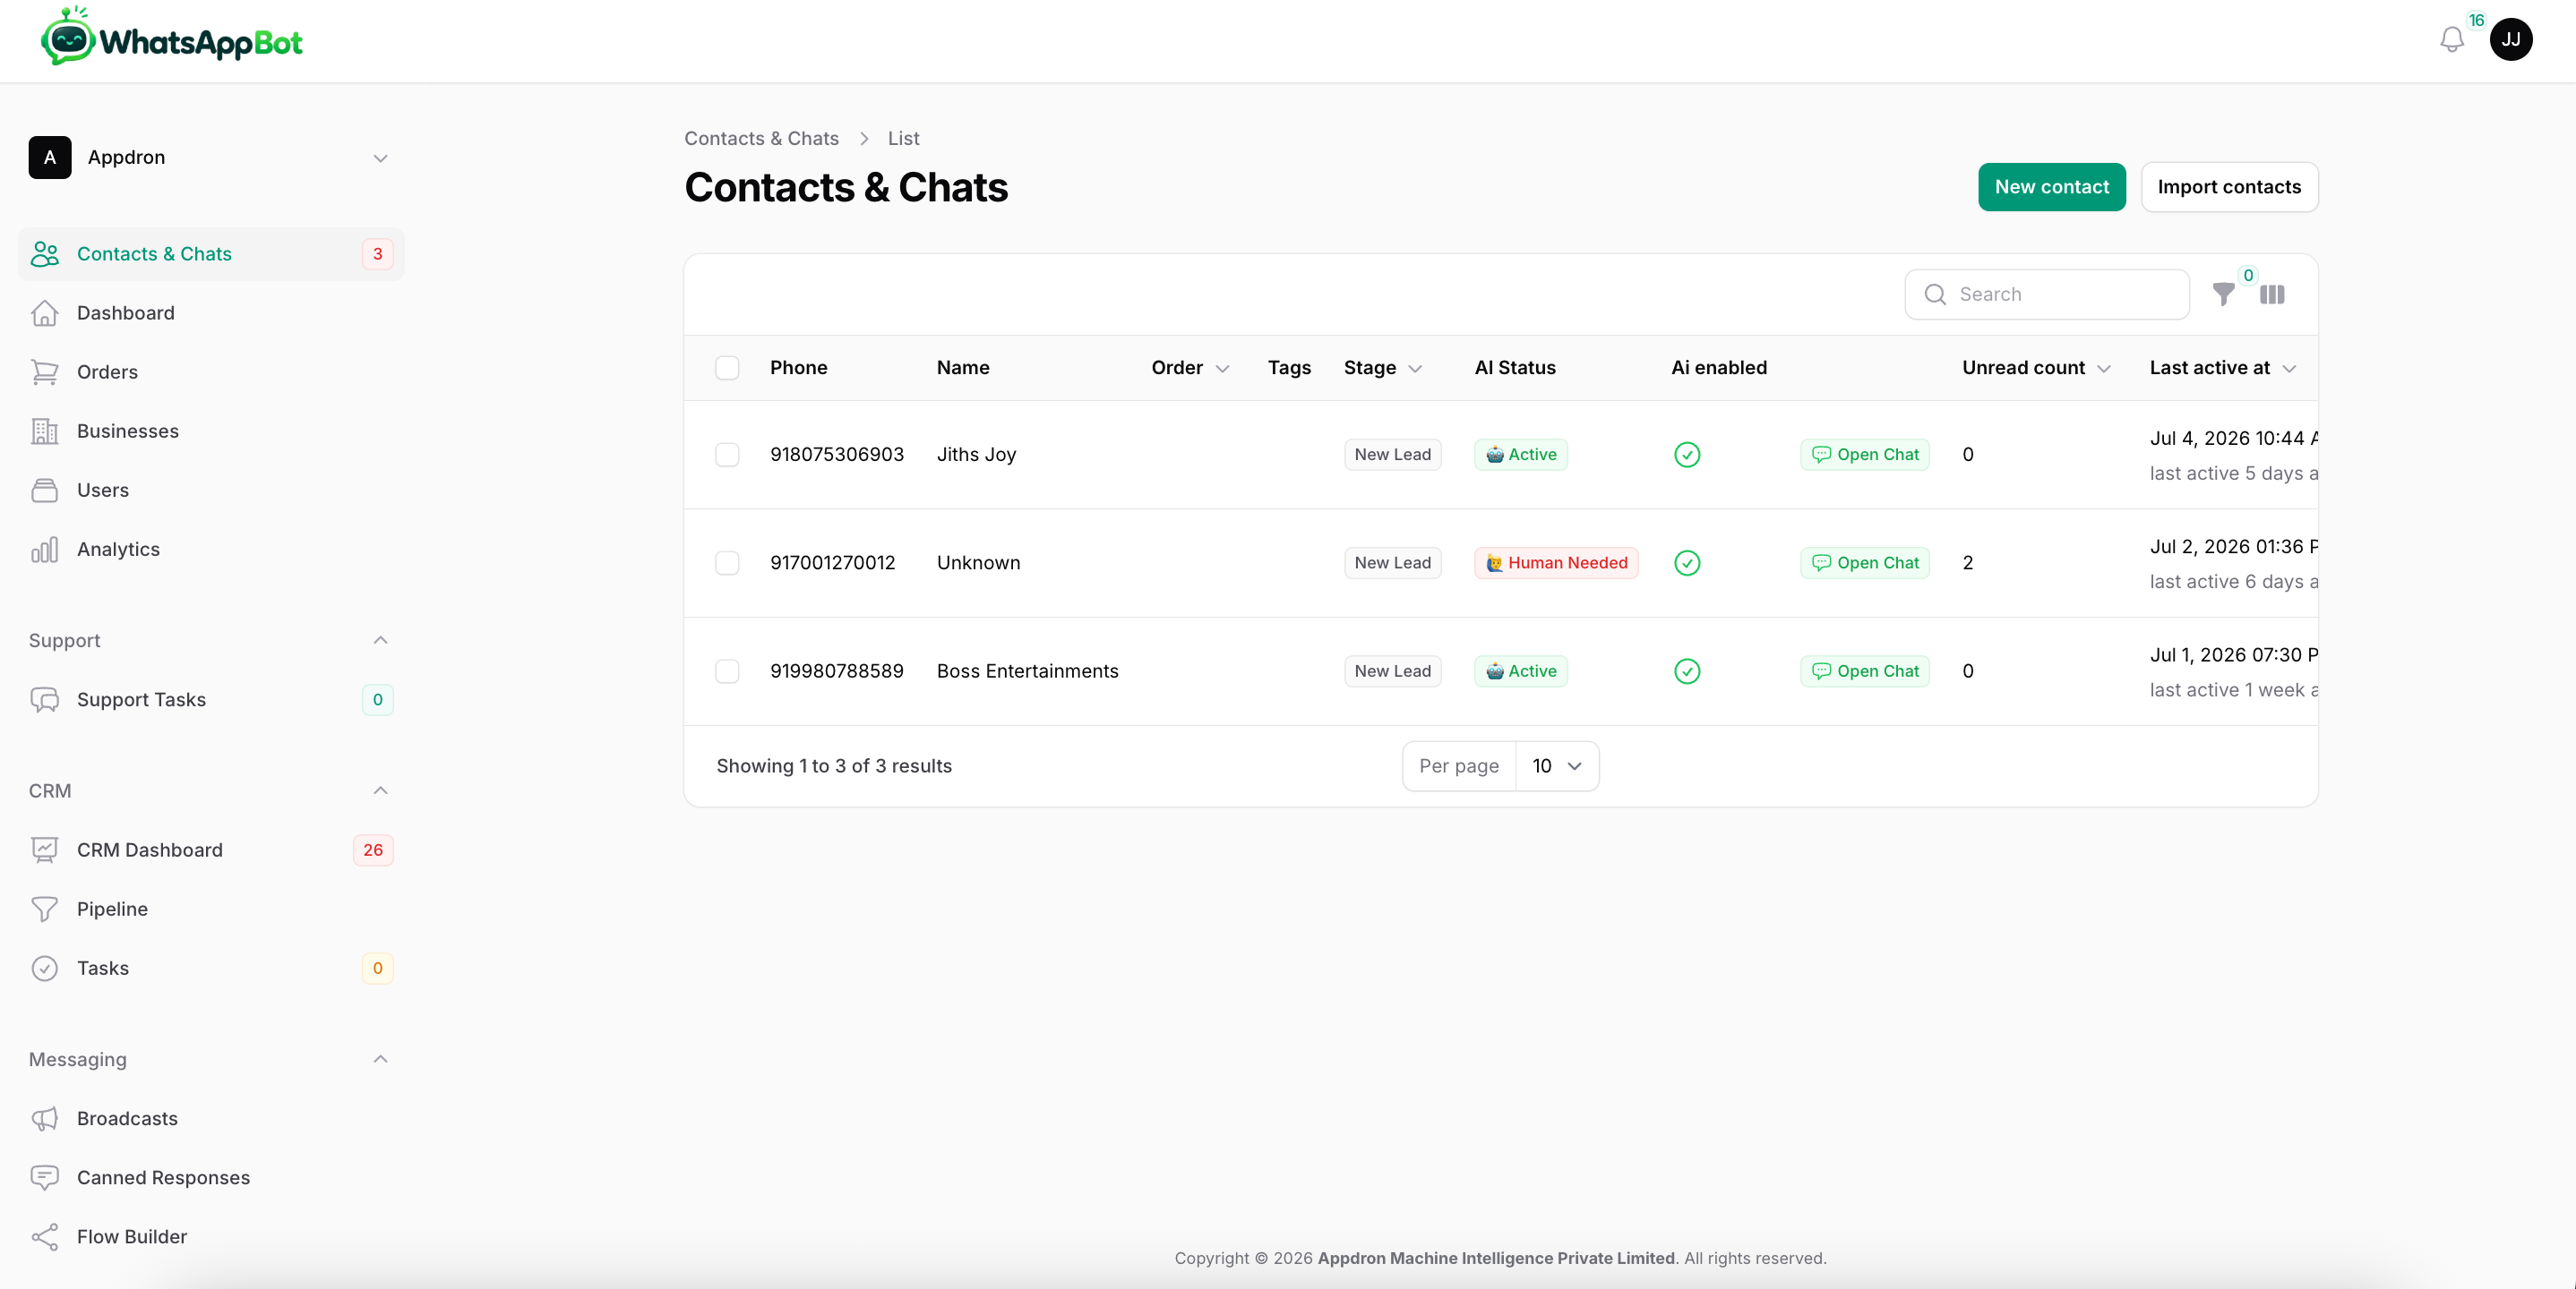
Task: Click the Pipeline funnel icon in sidebar
Action: (x=44, y=909)
